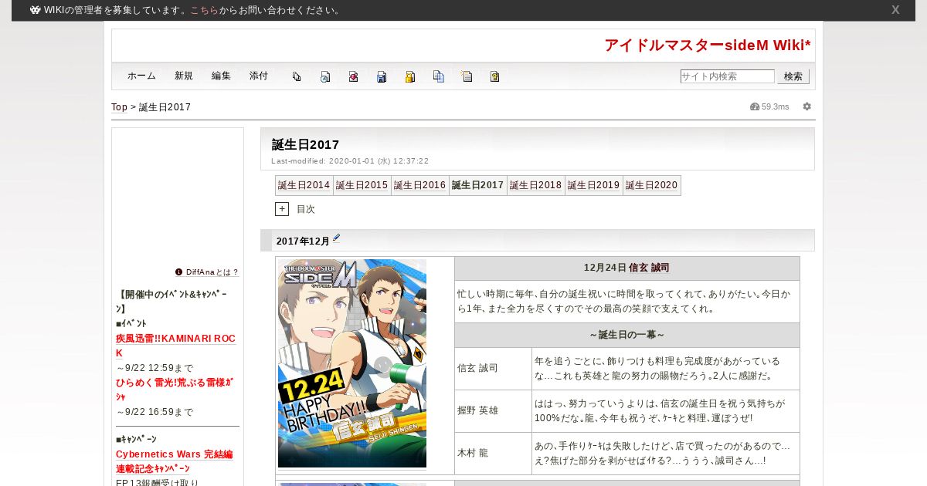Click the speedometer icon beside 59.3ms

(x=755, y=106)
